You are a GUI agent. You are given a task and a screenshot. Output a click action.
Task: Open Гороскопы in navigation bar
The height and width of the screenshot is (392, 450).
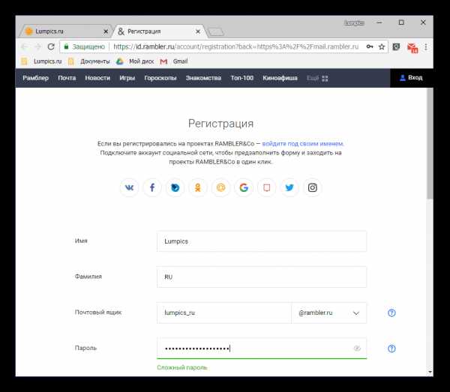click(160, 78)
